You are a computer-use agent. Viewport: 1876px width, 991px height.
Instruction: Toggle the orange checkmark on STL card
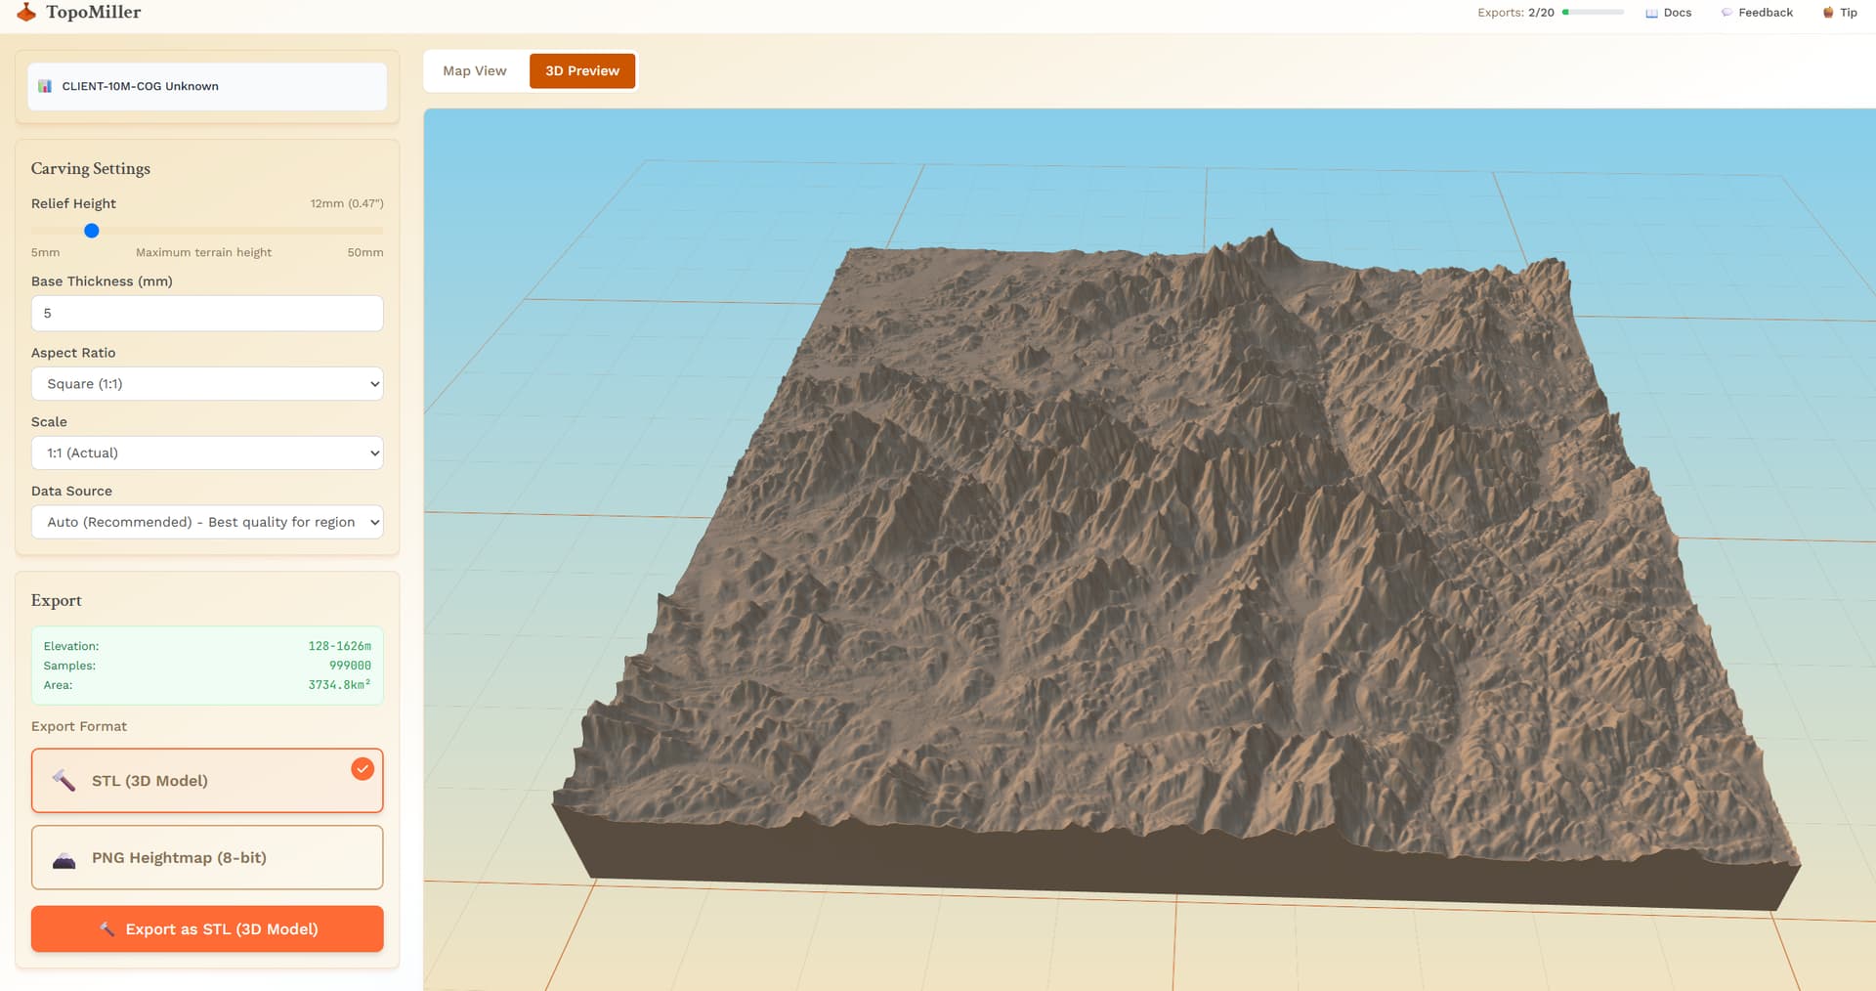(x=362, y=769)
